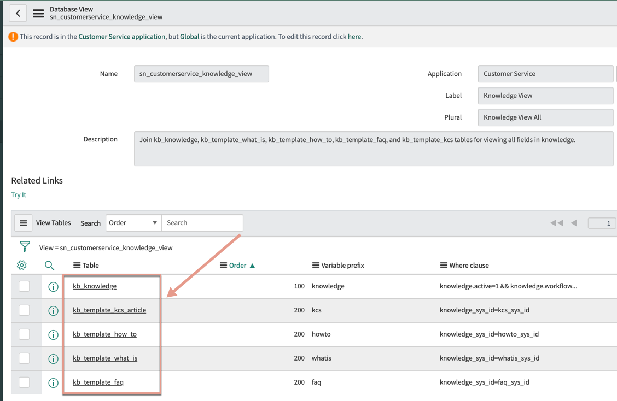Image resolution: width=617 pixels, height=401 pixels.
Task: Click the 'here' link to edit record
Action: (x=354, y=37)
